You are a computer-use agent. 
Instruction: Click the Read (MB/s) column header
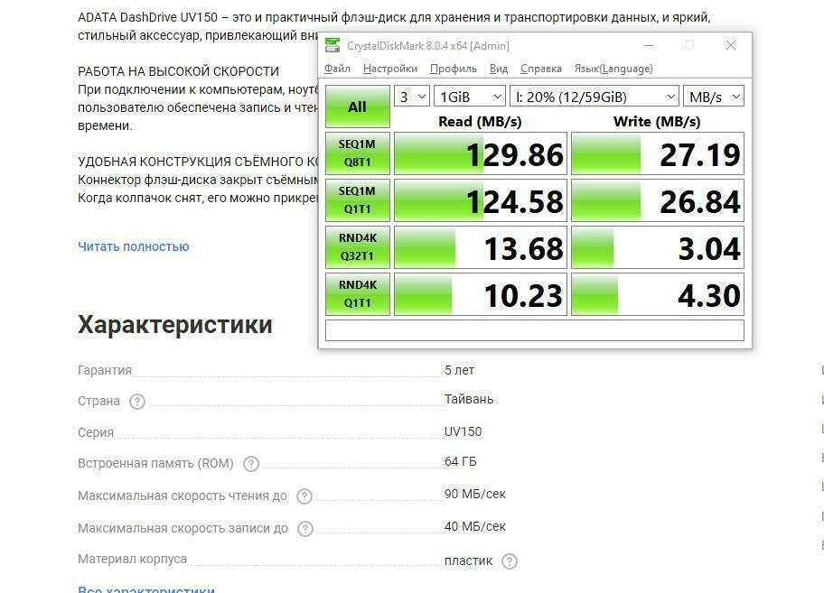point(480,122)
